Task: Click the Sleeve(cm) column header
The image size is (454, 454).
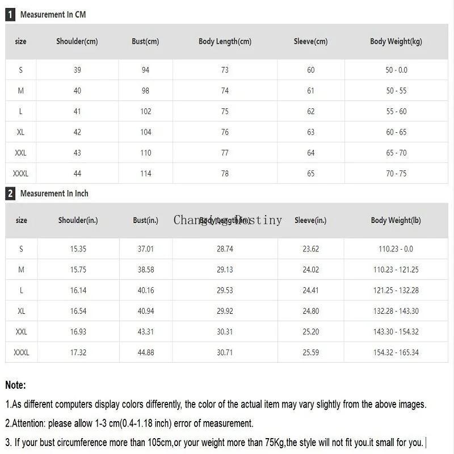Action: [x=310, y=41]
